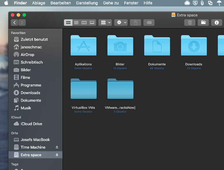Go forward with the forward arrow
Viewport: 224px width, 170px height.
coord(22,23)
